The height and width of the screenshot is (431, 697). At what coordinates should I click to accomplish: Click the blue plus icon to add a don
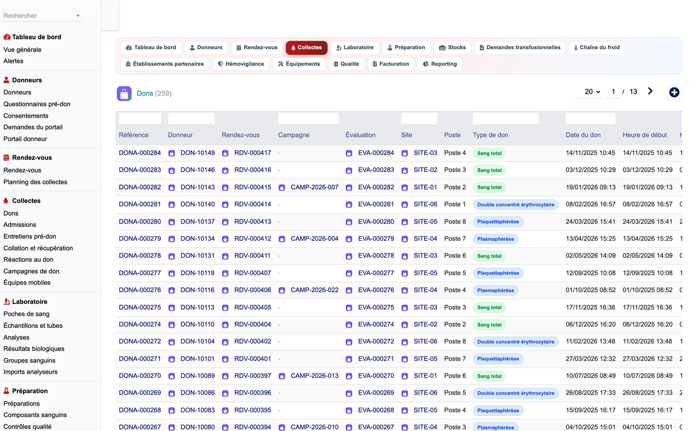click(x=674, y=92)
